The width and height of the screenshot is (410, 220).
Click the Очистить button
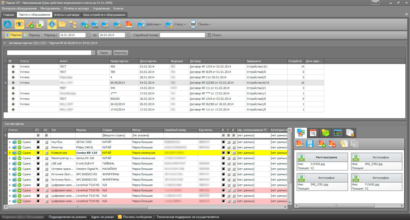(120, 53)
